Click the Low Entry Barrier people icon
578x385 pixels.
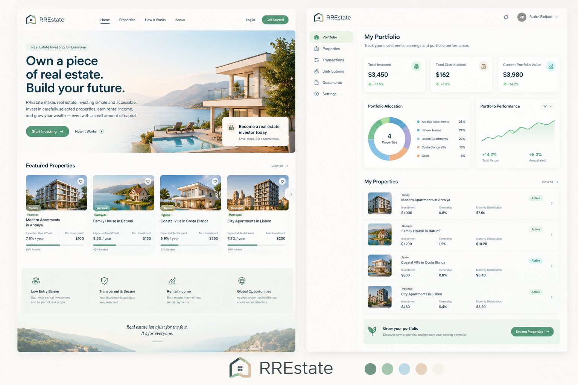click(36, 281)
